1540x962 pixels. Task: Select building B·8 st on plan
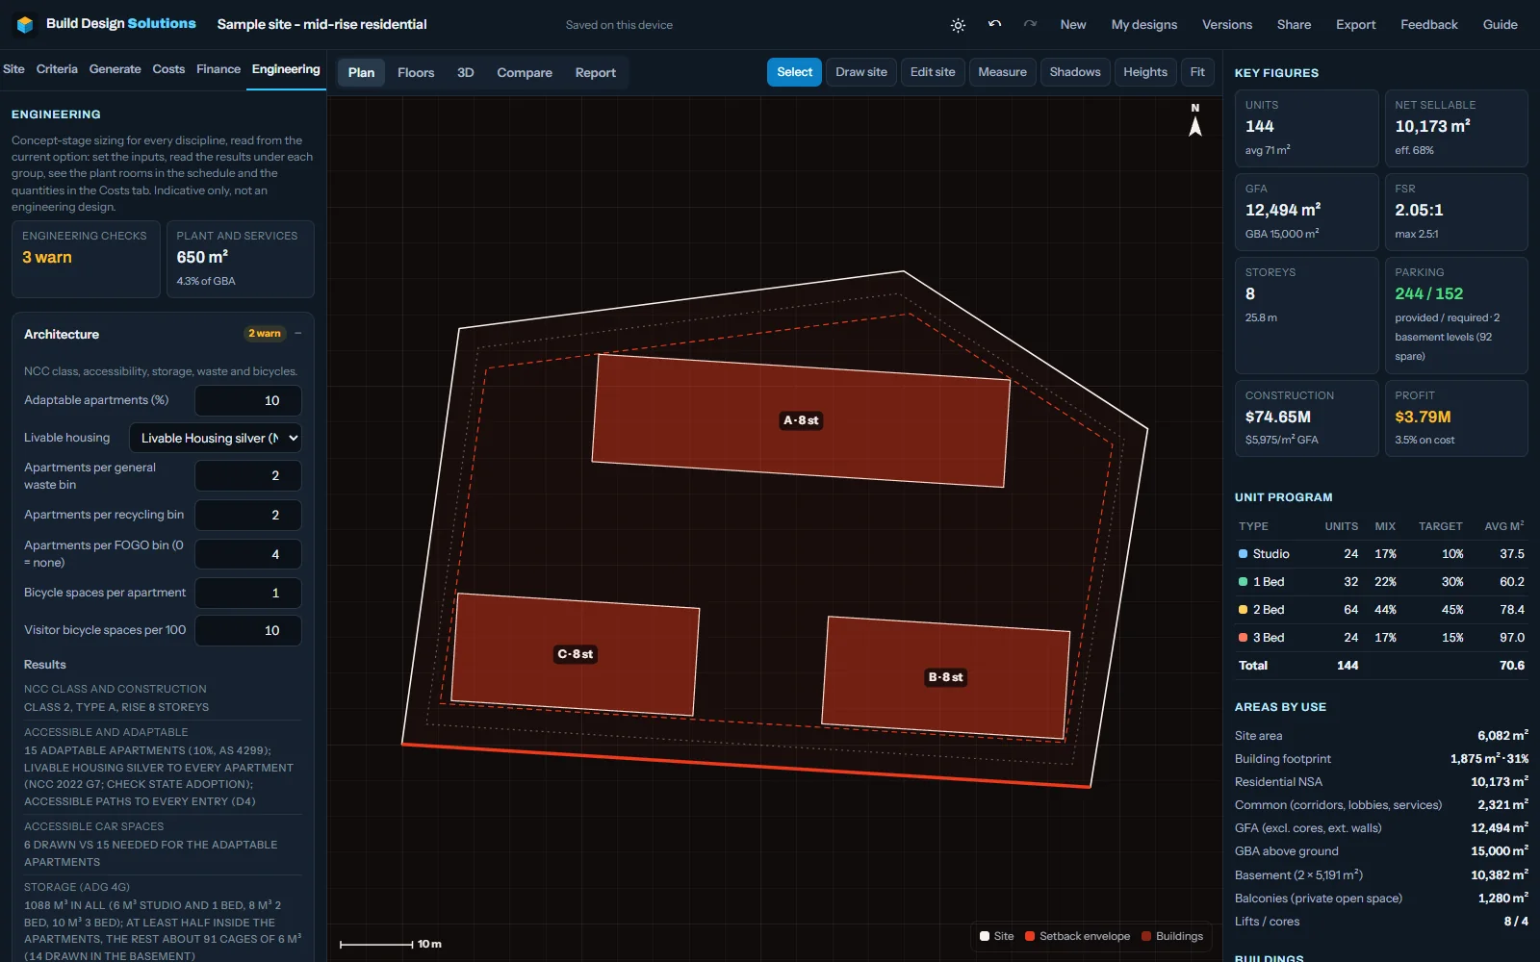click(x=945, y=677)
